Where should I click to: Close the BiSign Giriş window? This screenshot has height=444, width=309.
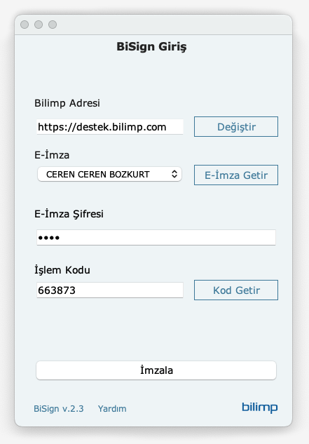25,25
